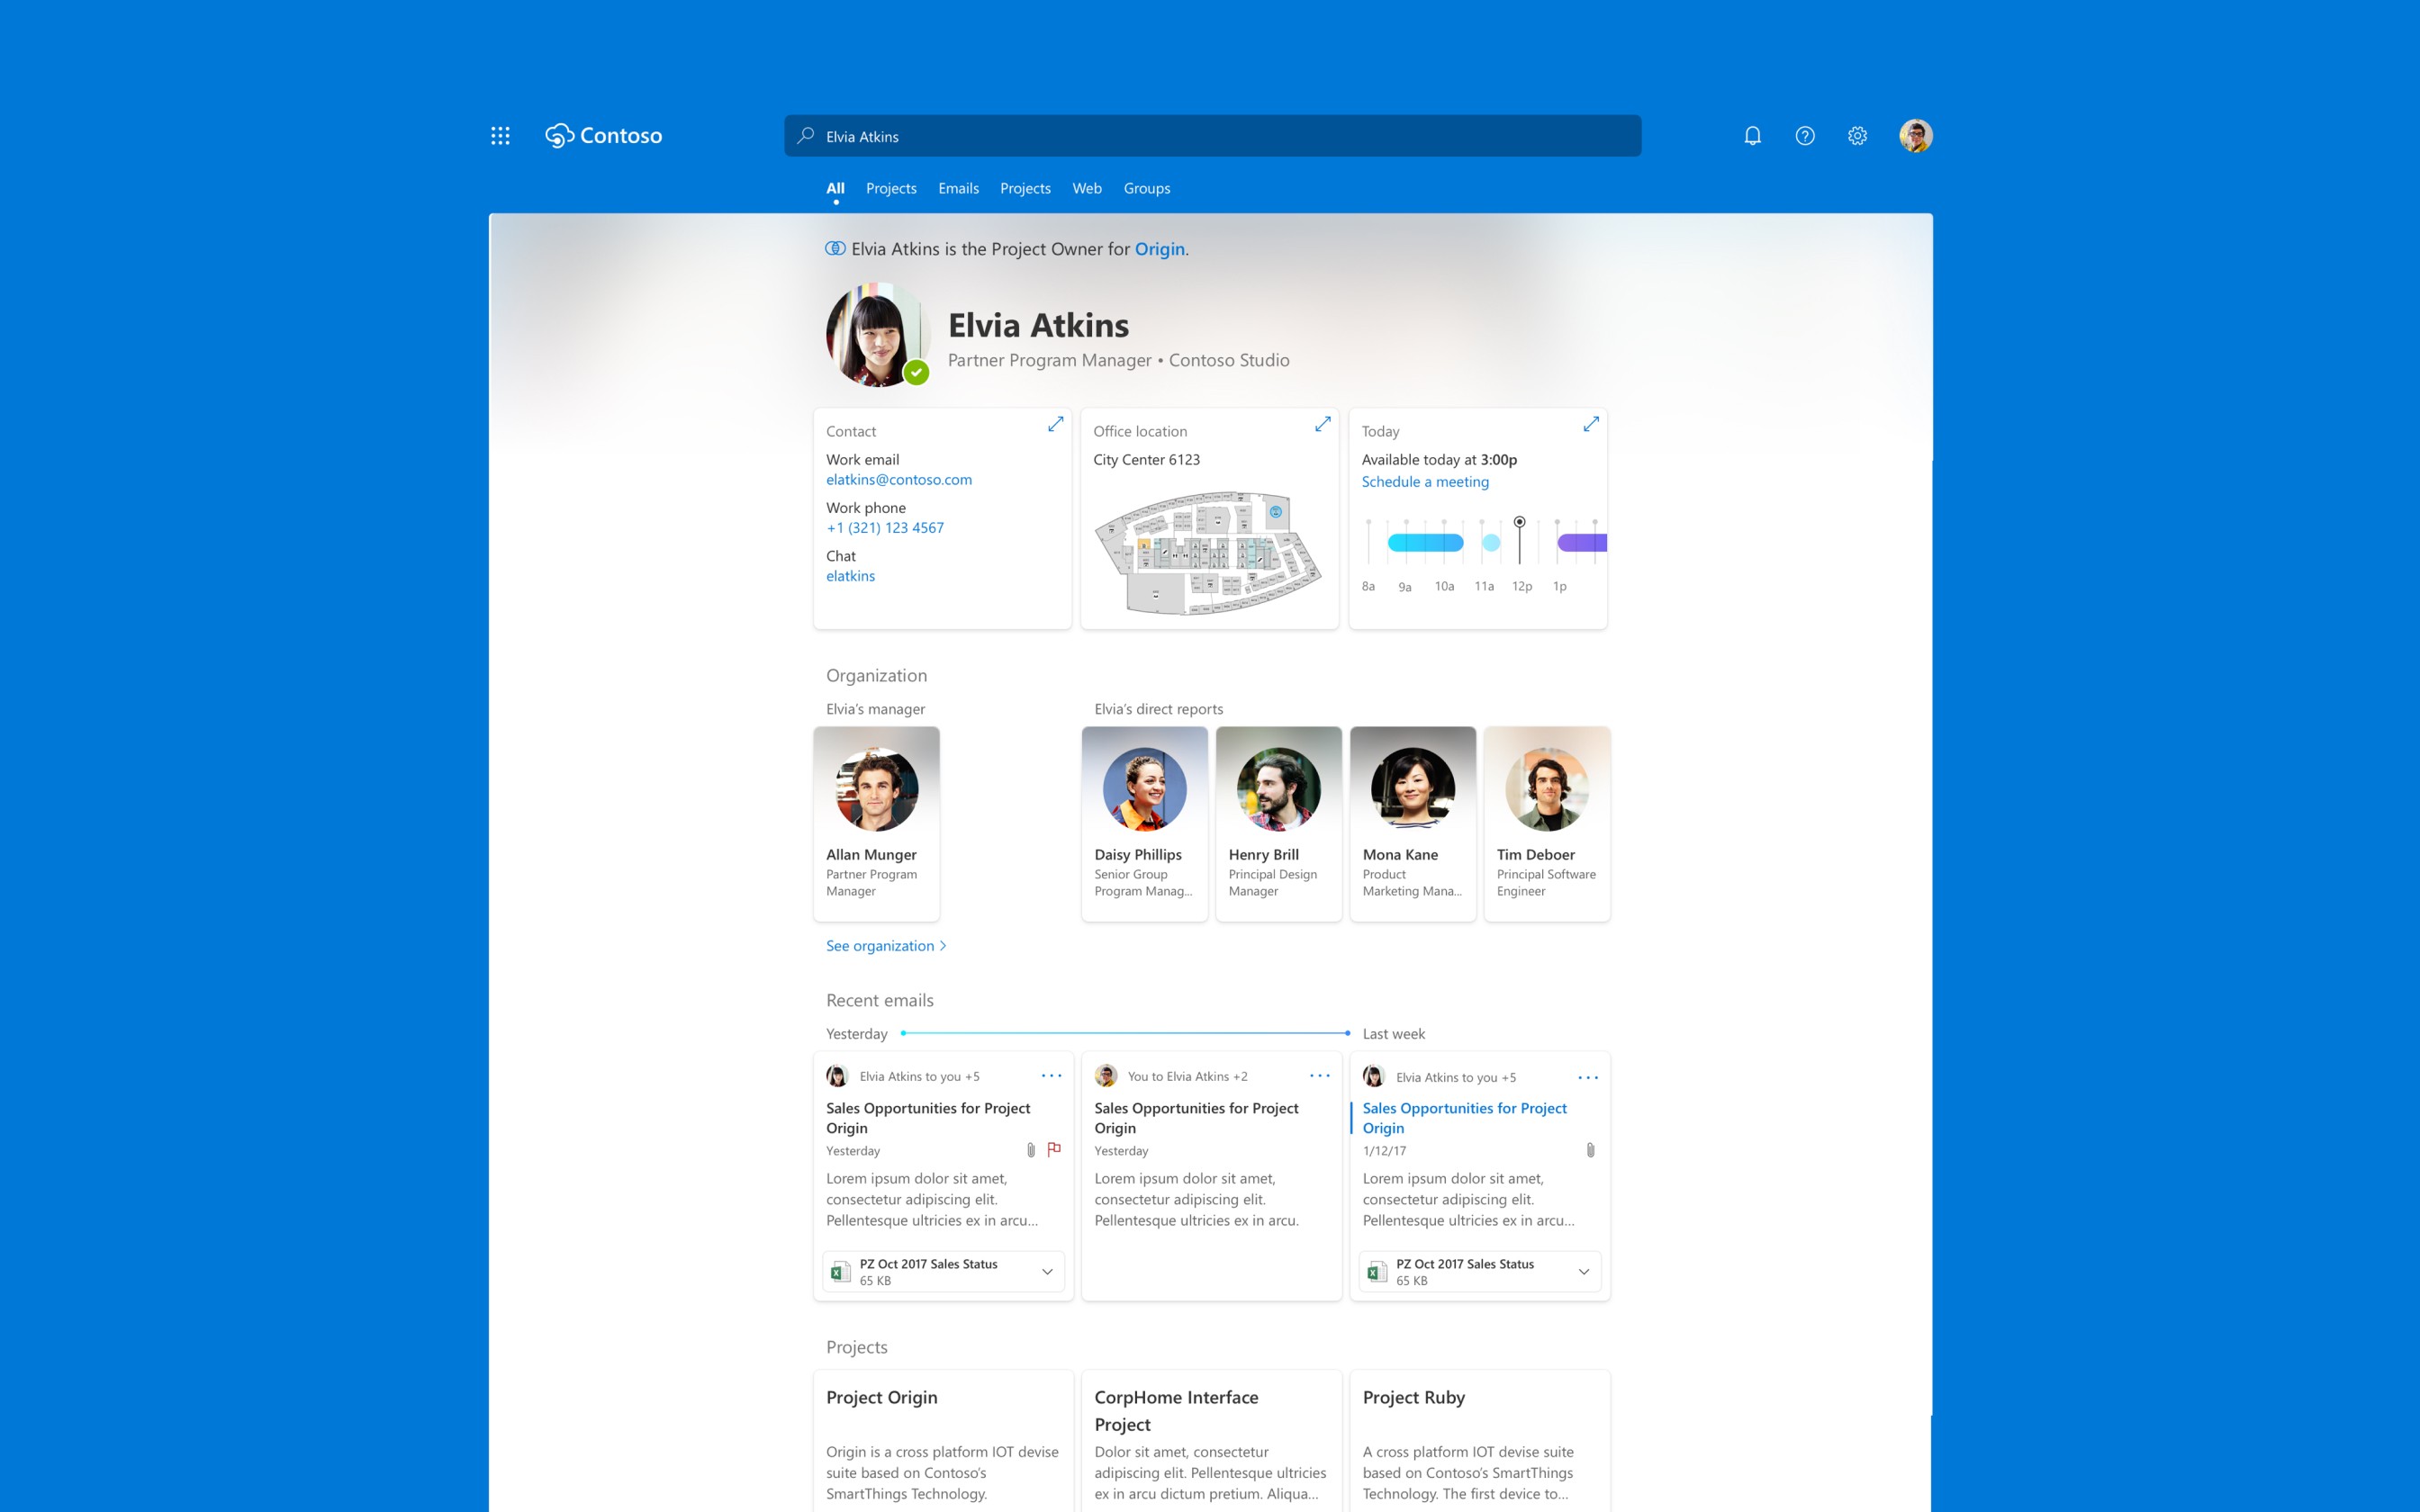Screen dimensions: 2420x1512
Task: Click the current time marker on today's timeline
Action: click(x=1519, y=523)
